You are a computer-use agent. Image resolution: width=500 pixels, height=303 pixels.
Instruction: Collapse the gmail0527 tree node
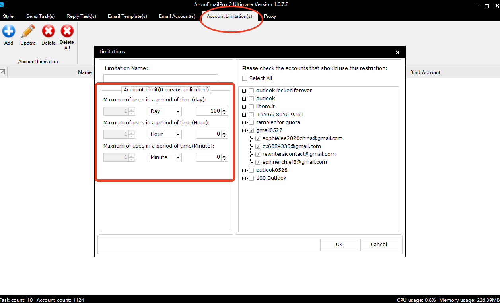tap(244, 131)
